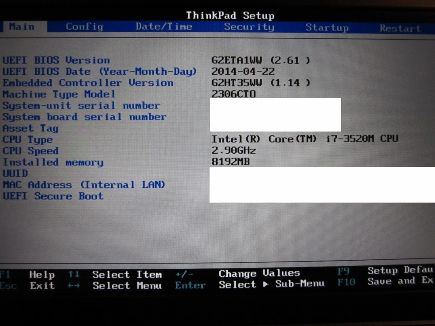Select the Installed memory label
Image resolution: width=435 pixels, height=326 pixels.
pyautogui.click(x=53, y=162)
